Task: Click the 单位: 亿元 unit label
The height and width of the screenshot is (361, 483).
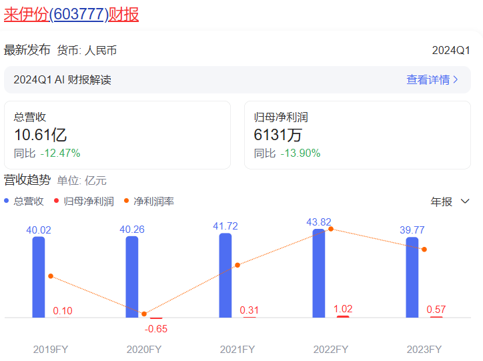Action: click(81, 180)
